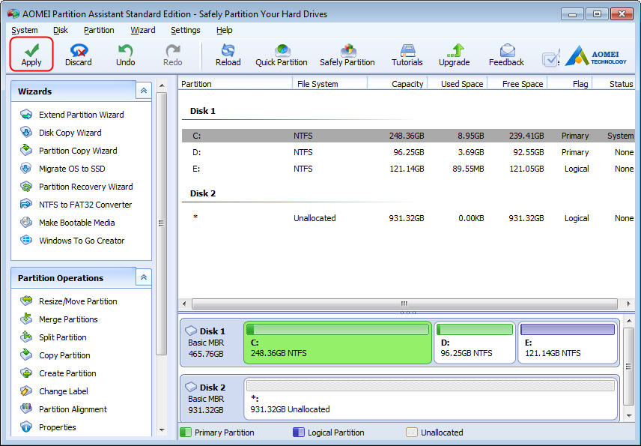
Task: Select Merge Partitions in operations list
Action: pyautogui.click(x=68, y=319)
